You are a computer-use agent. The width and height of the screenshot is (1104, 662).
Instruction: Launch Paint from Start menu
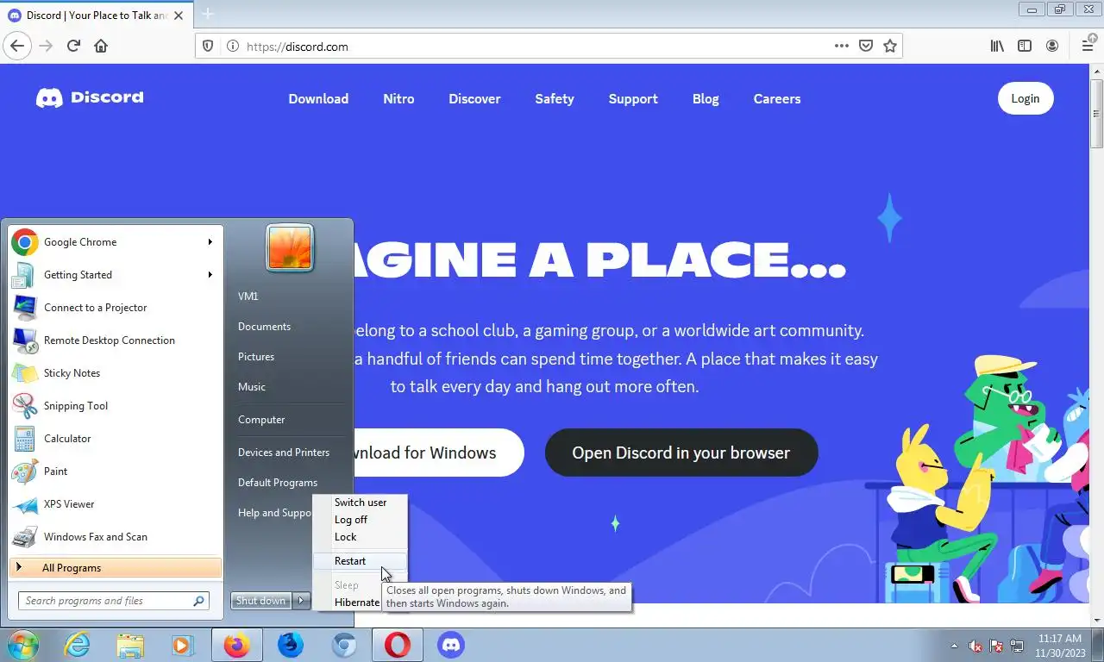point(115,472)
